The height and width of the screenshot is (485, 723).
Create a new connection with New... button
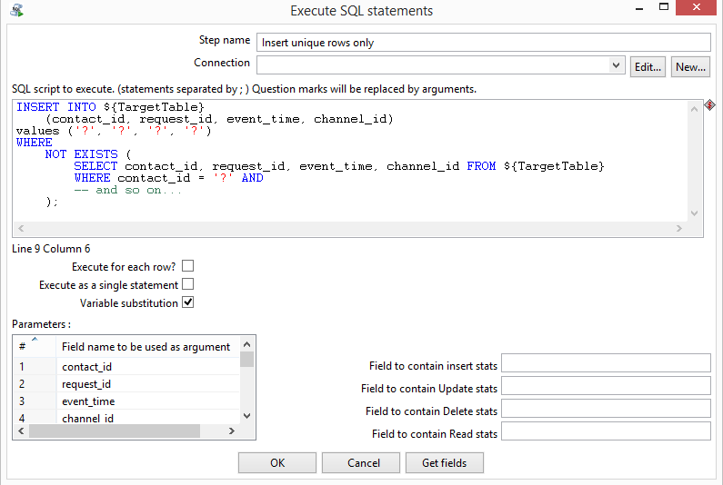(690, 66)
